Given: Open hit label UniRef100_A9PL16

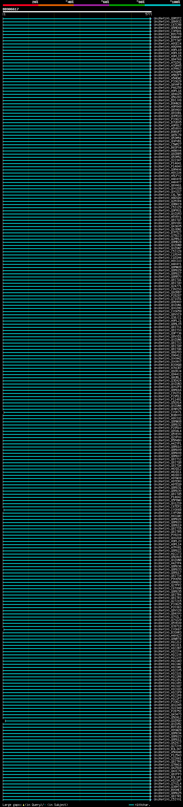Looking at the screenshot, I should 167,91.
